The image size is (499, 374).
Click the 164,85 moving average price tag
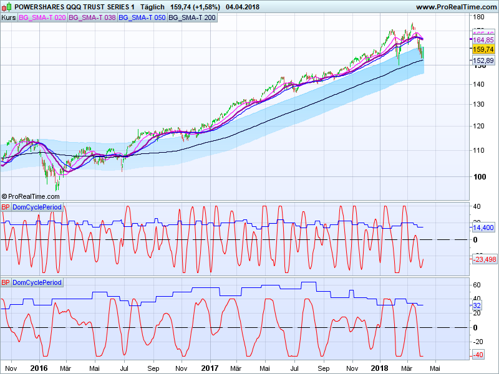pyautogui.click(x=483, y=40)
